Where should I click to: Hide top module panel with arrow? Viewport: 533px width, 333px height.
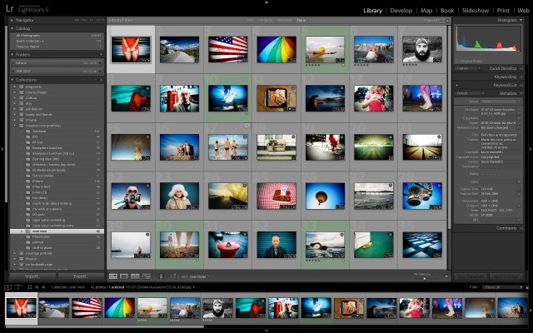(x=266, y=2)
